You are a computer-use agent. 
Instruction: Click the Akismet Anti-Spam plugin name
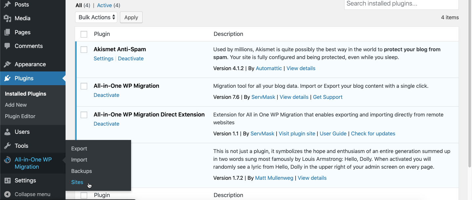[x=120, y=49]
